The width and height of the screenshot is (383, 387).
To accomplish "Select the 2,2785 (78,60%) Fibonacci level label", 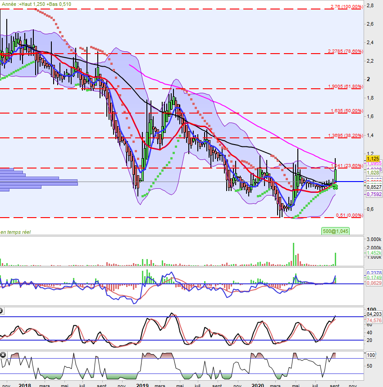I will click(x=345, y=51).
